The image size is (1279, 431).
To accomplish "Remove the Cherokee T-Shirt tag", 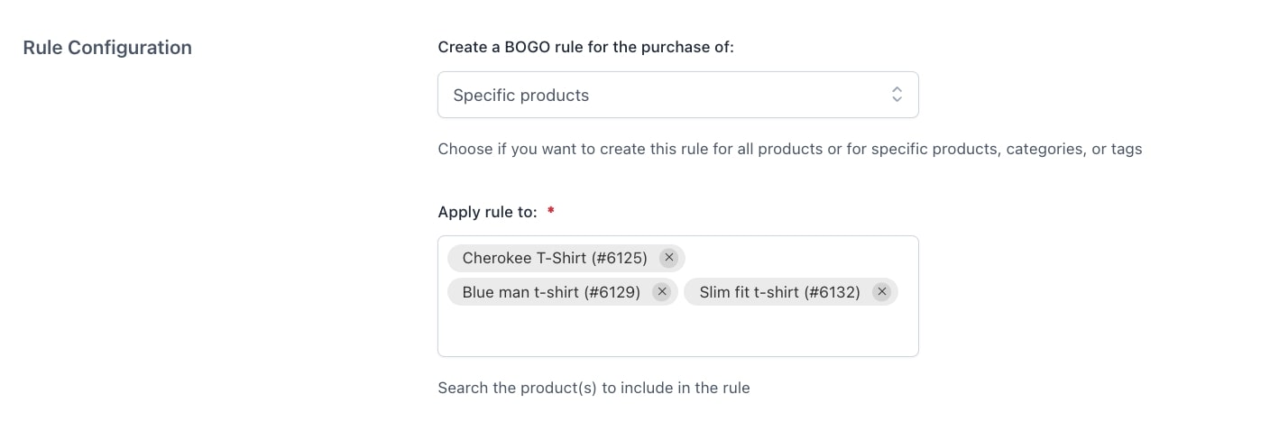I will coord(668,258).
